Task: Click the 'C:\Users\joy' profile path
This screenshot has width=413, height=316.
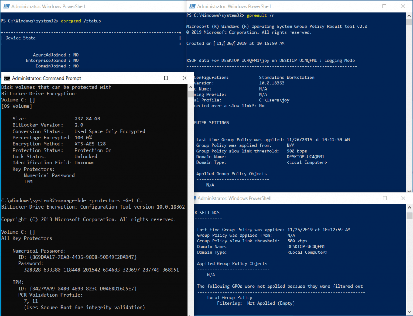Action: [274, 100]
